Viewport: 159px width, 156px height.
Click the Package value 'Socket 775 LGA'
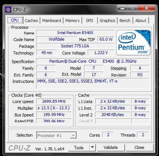point(75,46)
